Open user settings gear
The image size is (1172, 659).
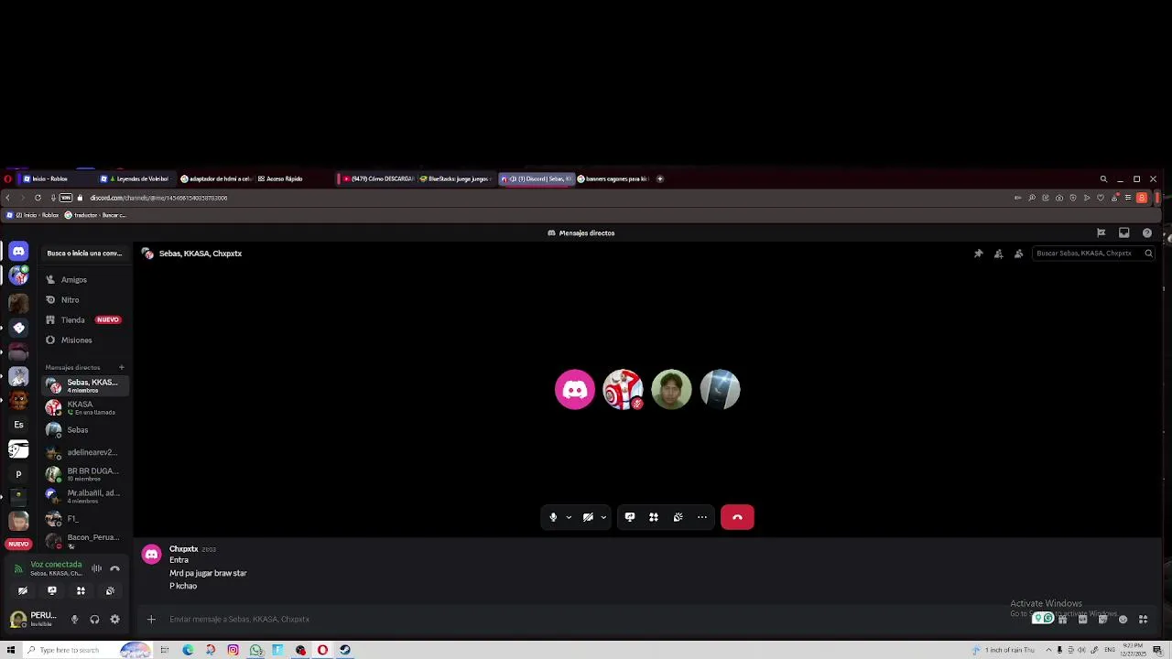[x=114, y=620]
